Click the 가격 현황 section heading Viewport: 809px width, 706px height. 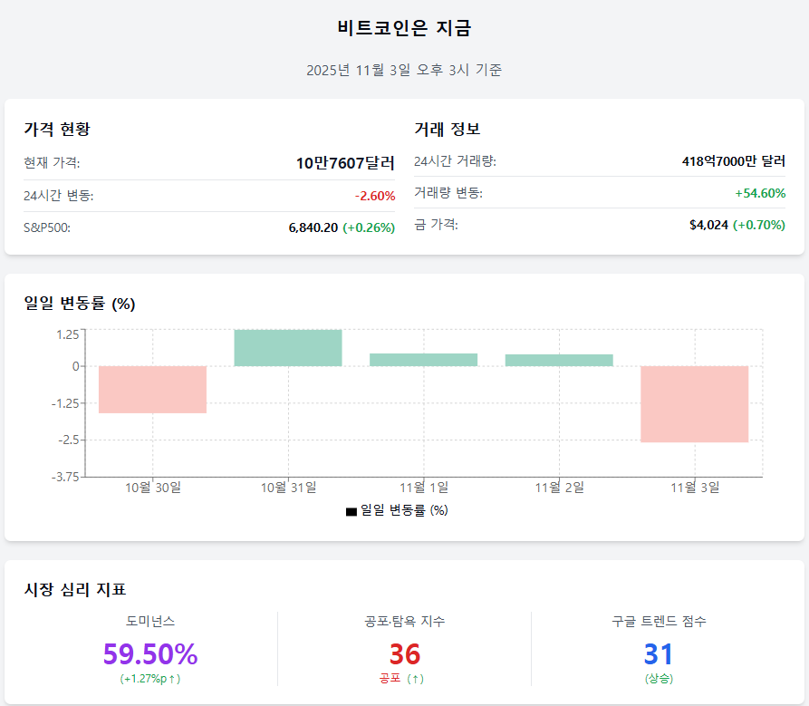[x=56, y=130]
